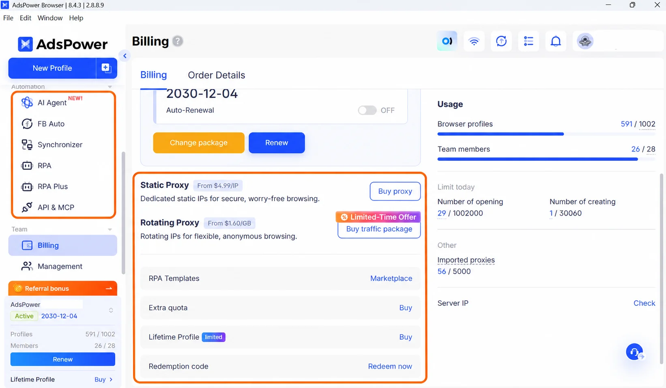Open the AI Agent sidebar item
The height and width of the screenshot is (388, 666).
(52, 102)
